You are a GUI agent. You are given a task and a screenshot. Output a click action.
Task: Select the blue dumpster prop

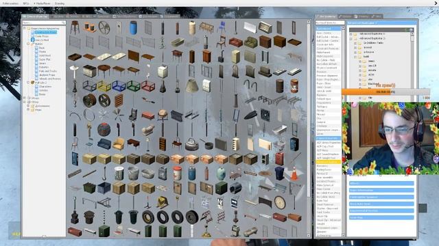pyautogui.click(x=104, y=188)
